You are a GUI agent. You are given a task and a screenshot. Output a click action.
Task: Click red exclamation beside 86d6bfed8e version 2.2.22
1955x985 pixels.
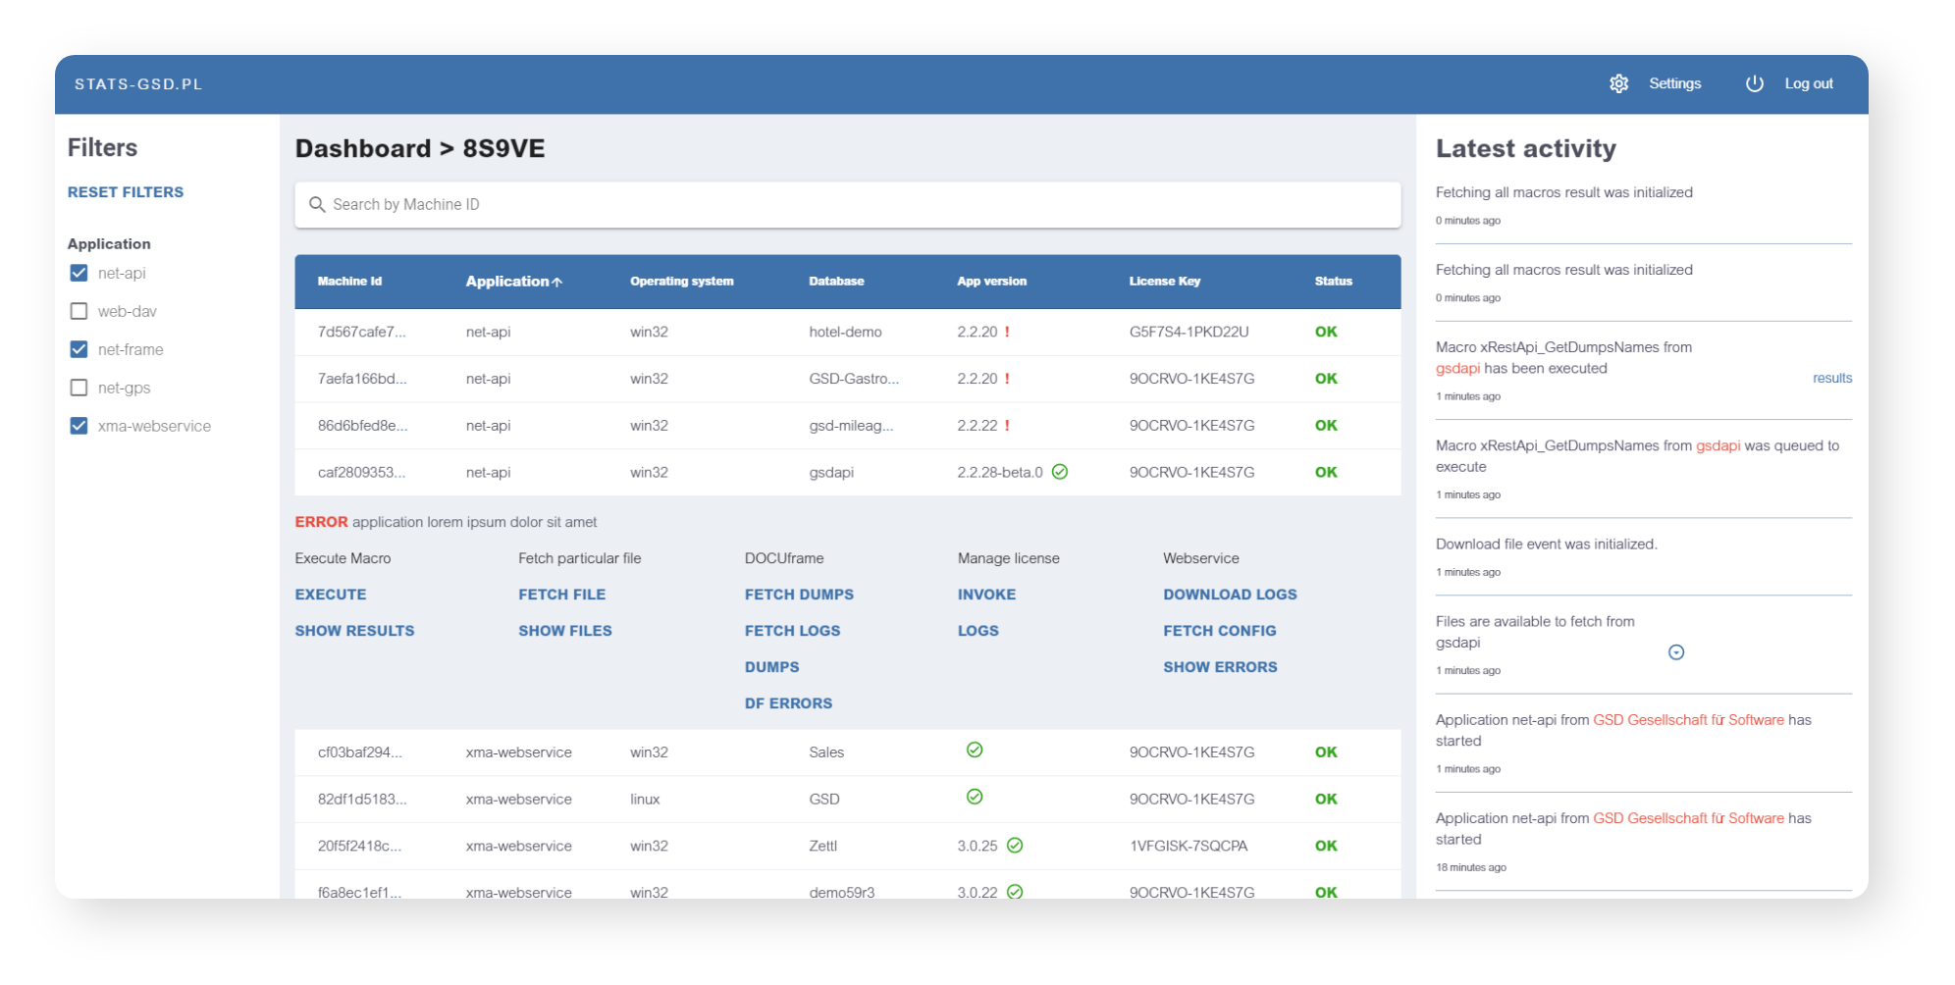(1007, 426)
